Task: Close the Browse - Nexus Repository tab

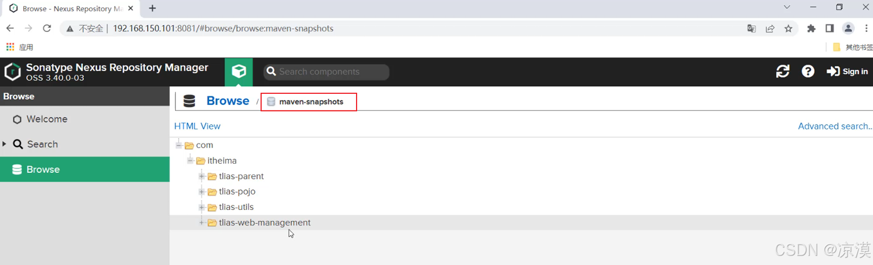Action: coord(130,8)
